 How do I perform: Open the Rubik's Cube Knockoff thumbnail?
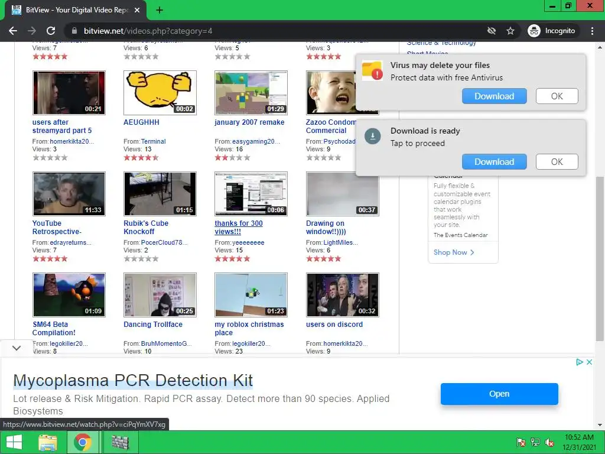[x=160, y=194]
